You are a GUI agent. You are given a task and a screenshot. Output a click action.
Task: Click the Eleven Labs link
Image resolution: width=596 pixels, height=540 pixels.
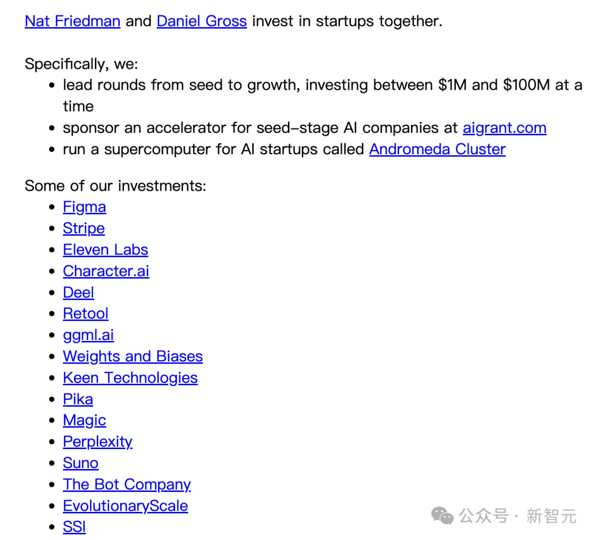[105, 250]
